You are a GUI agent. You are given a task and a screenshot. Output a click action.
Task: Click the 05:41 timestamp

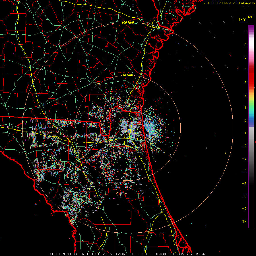tap(201, 254)
